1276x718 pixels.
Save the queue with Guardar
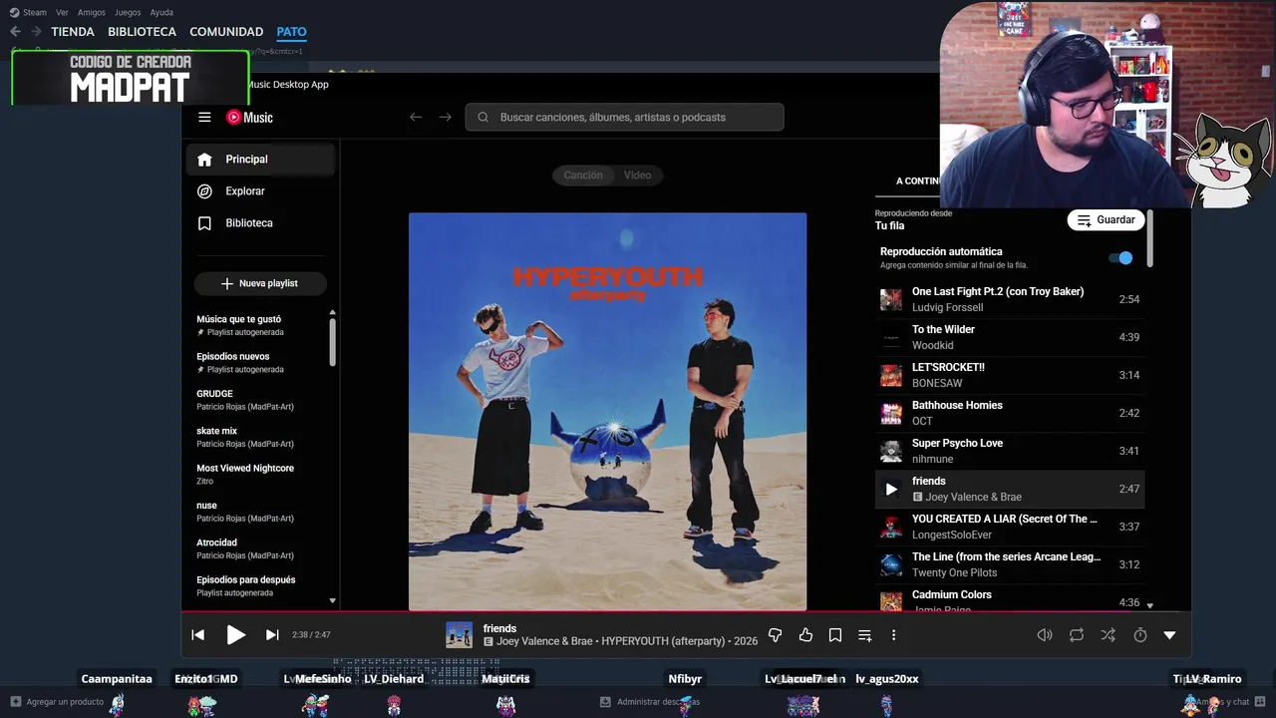point(1106,219)
